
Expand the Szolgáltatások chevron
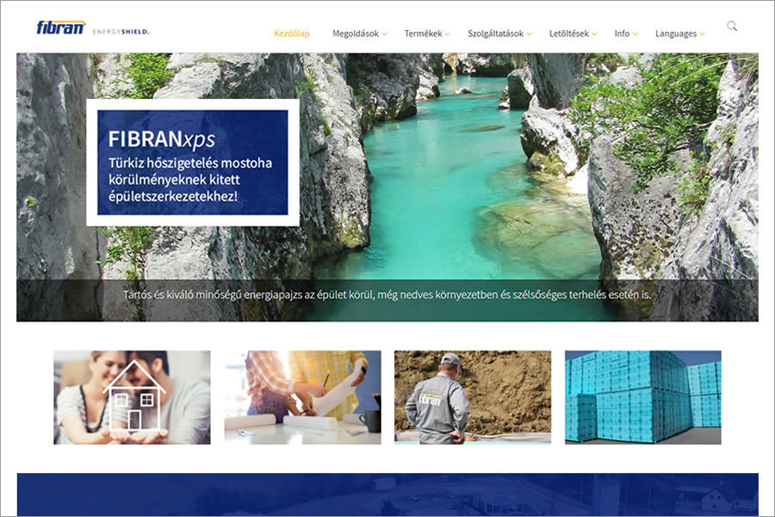pos(530,34)
